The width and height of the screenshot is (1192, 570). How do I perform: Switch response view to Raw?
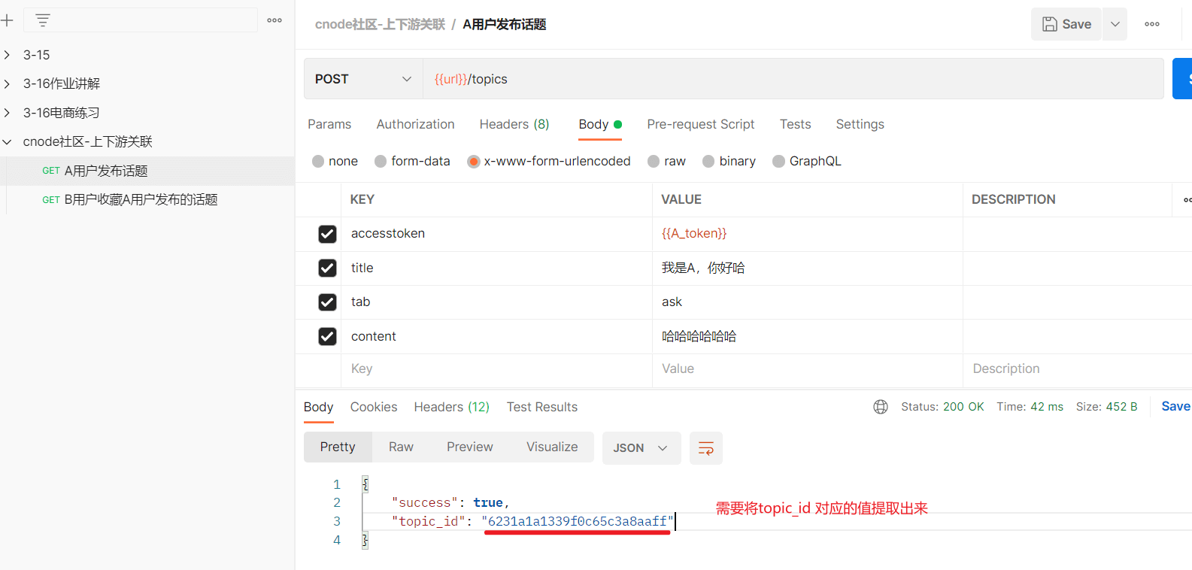[x=401, y=447]
